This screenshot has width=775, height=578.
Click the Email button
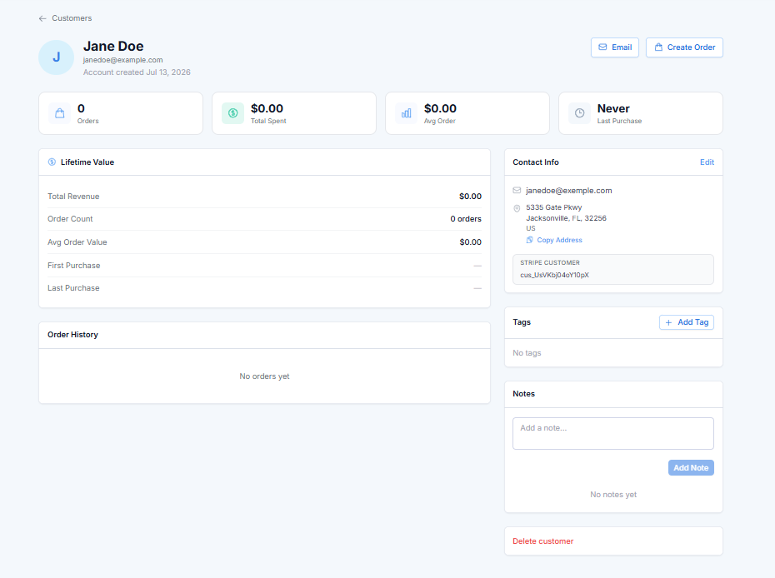pyautogui.click(x=615, y=47)
